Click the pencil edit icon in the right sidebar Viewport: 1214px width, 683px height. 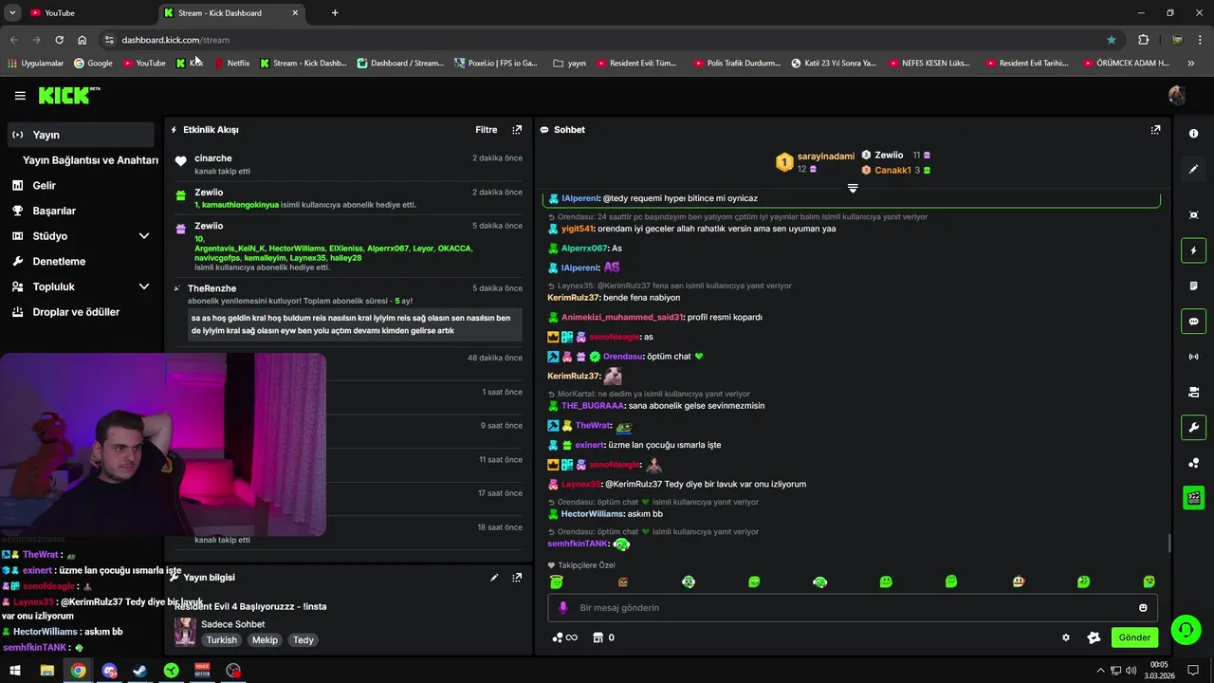[1193, 169]
